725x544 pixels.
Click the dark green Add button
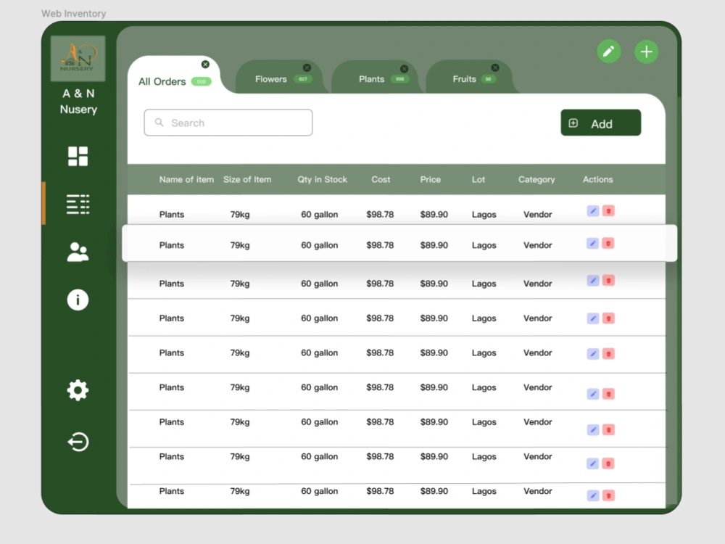pos(600,123)
